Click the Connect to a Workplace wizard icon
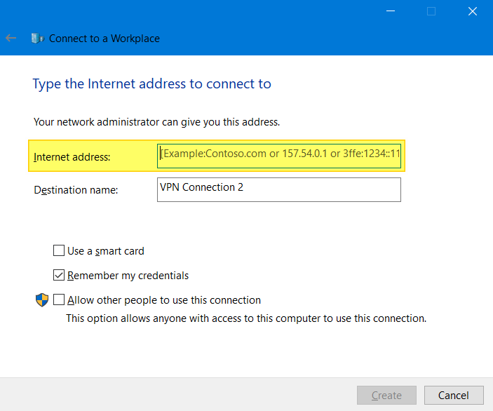The height and width of the screenshot is (411, 493). (x=38, y=39)
